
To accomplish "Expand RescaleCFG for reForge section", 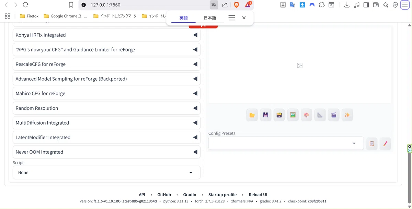I will tap(106, 64).
